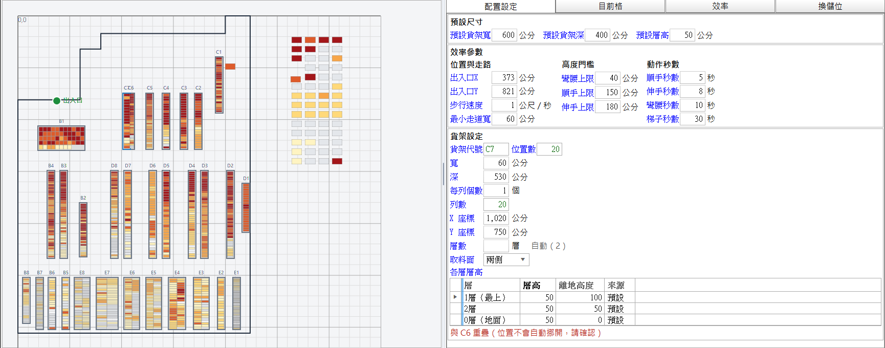Select shelf D8 on the floor plan

114,214
